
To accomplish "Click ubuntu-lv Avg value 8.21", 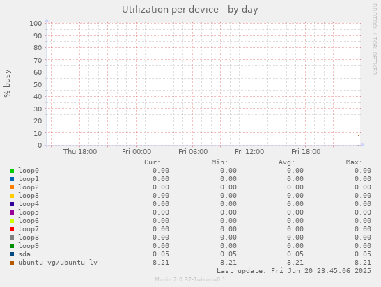I will 295,263.
